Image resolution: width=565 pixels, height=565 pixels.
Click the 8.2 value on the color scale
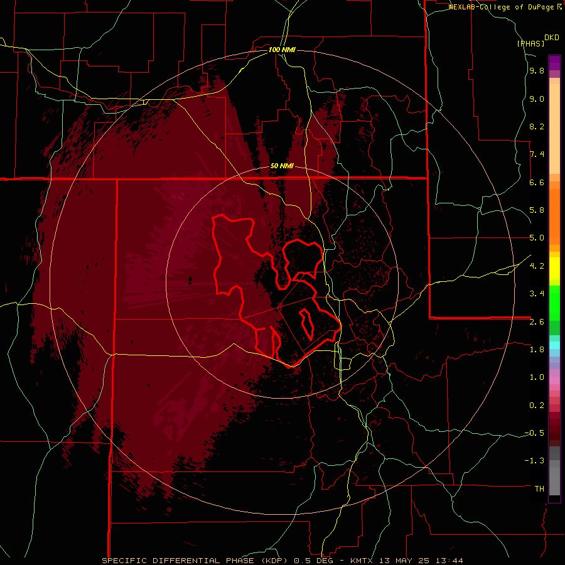(x=537, y=126)
